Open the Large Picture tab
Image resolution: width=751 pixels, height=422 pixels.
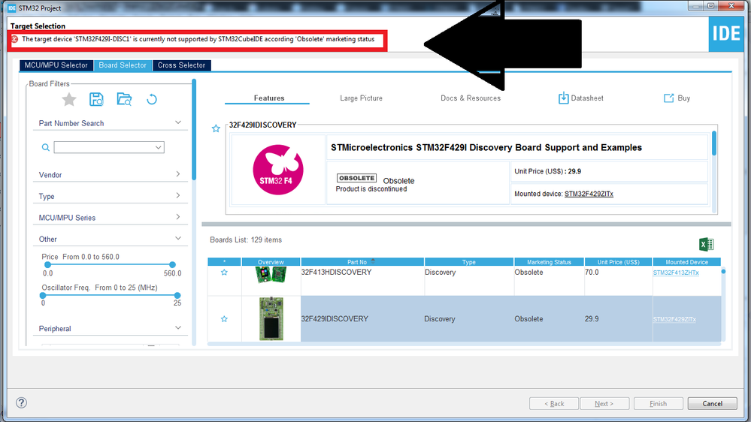pyautogui.click(x=361, y=98)
